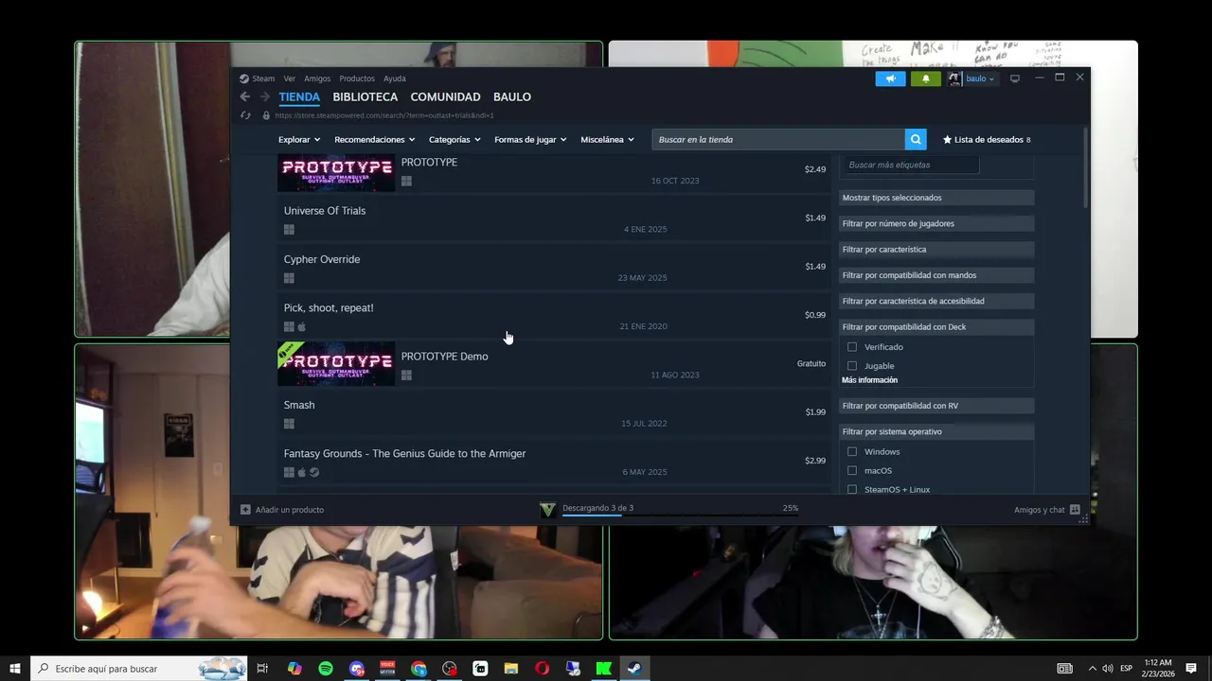1212x681 pixels.
Task: Open the Ver menu
Action: click(x=290, y=79)
